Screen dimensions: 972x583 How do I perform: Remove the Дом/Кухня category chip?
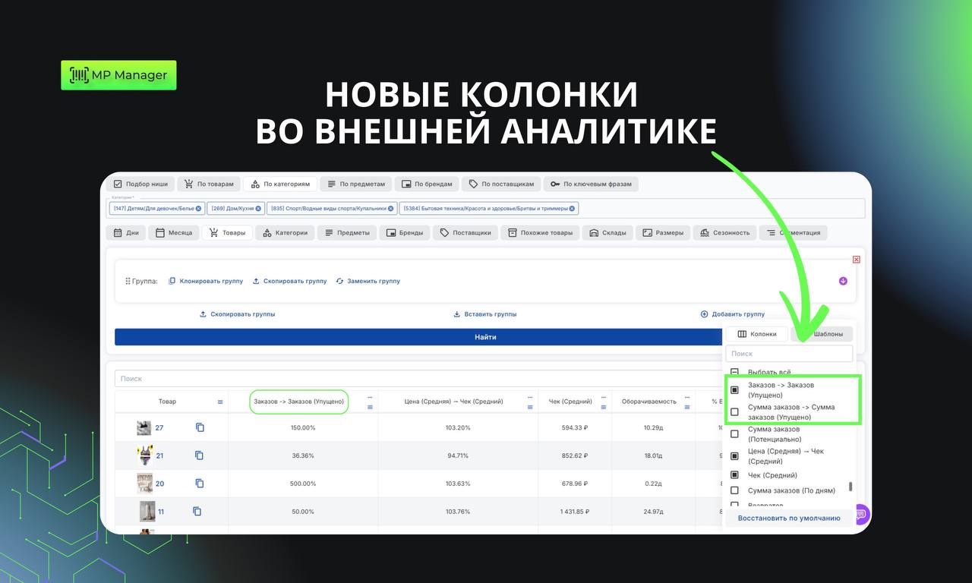258,208
